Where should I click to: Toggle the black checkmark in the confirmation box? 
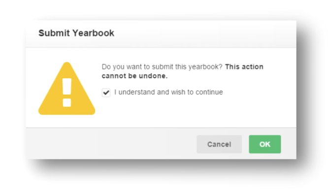[x=106, y=92]
